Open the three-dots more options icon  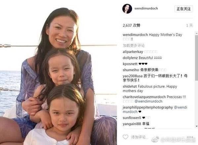pyautogui.click(x=190, y=137)
